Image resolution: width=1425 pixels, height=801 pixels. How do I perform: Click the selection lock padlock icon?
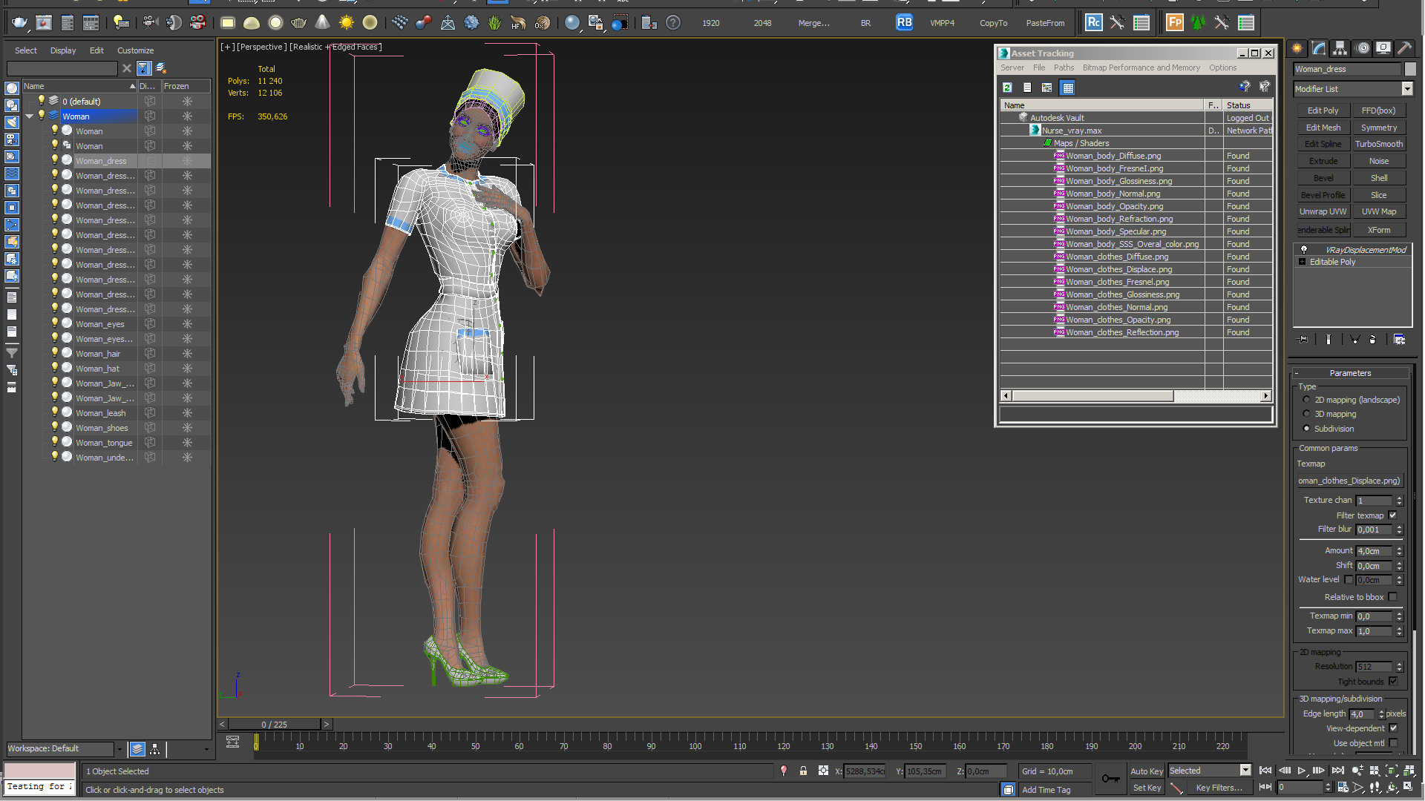click(x=803, y=771)
